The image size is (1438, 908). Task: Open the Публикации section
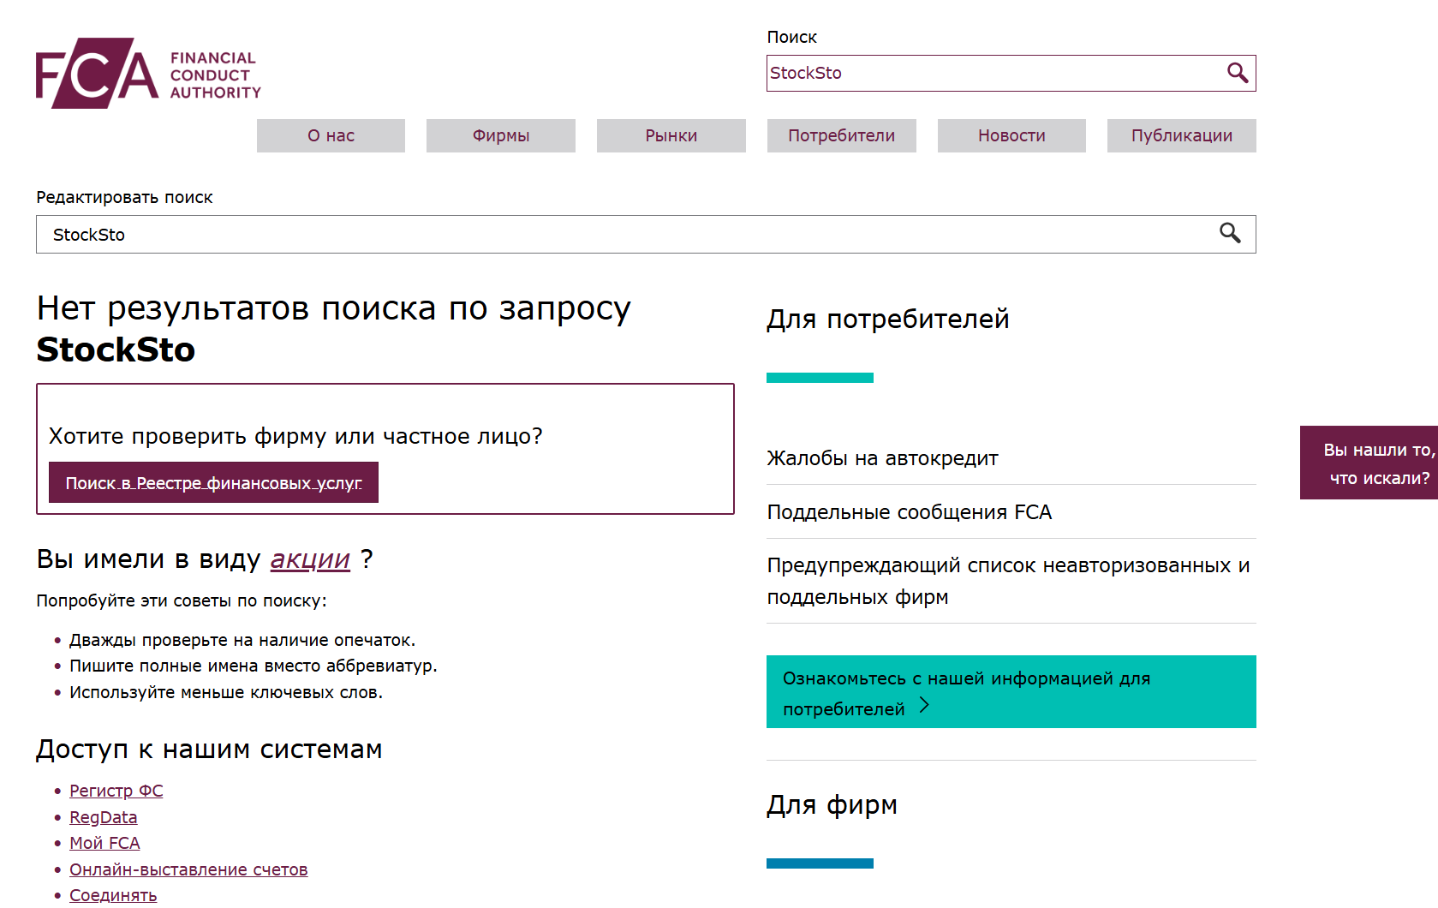point(1181,135)
